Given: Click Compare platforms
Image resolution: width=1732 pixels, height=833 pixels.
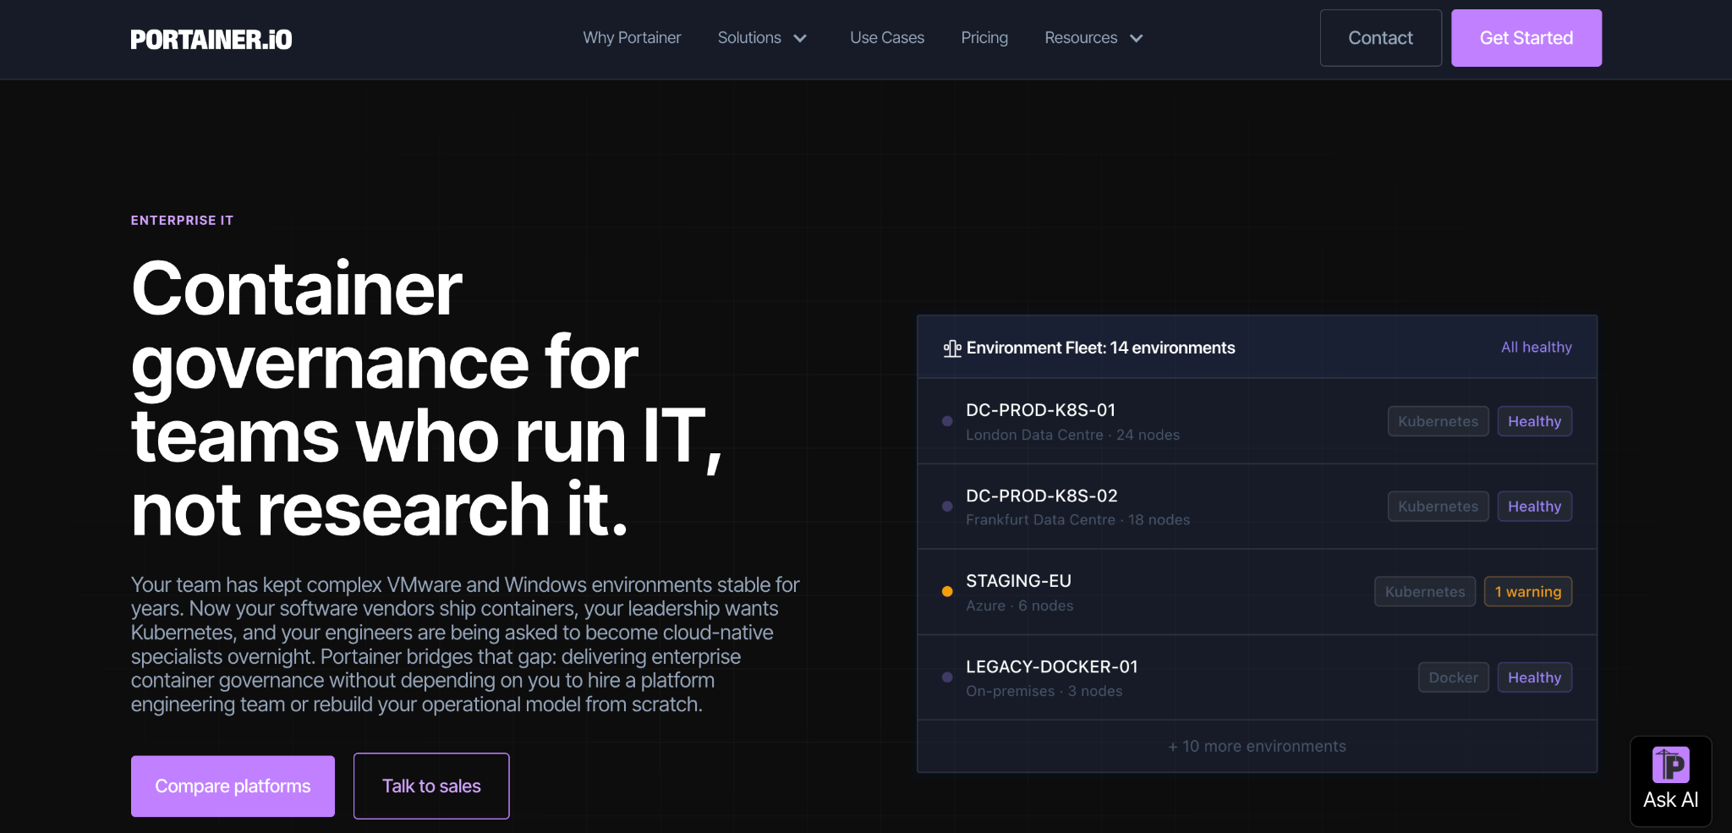Looking at the screenshot, I should coord(233,786).
